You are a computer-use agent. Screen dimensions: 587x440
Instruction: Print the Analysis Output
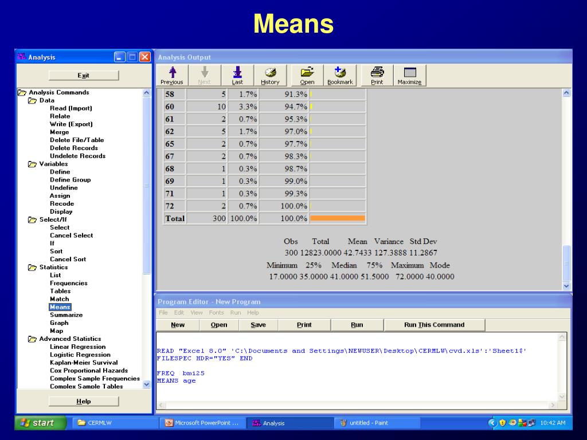tap(377, 76)
